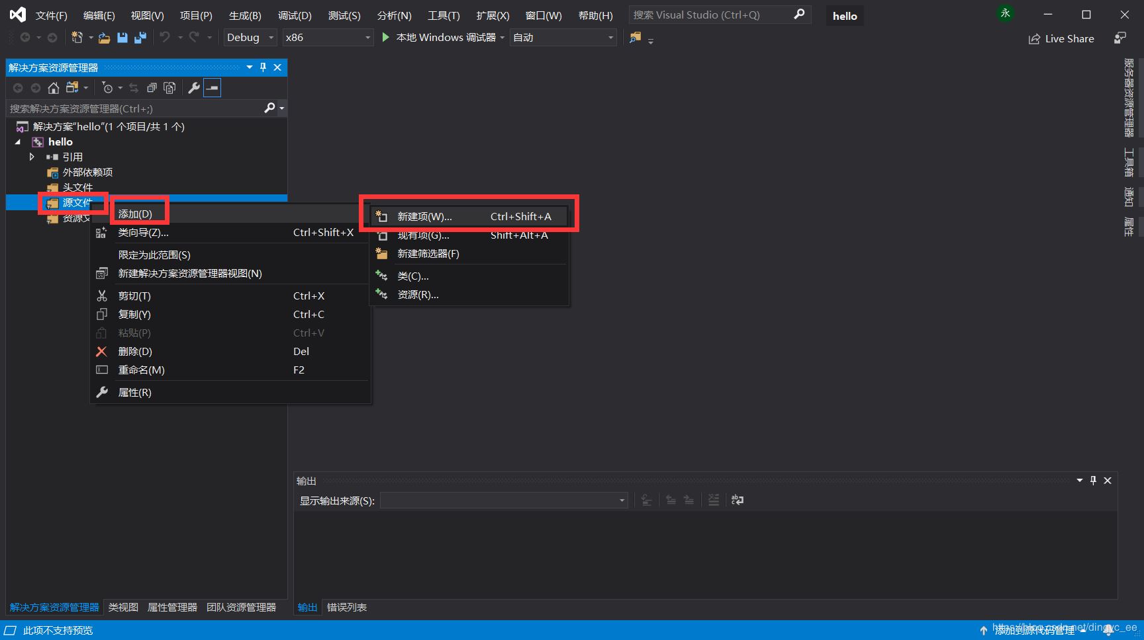Select 新建项(W)... from the submenu

click(424, 217)
